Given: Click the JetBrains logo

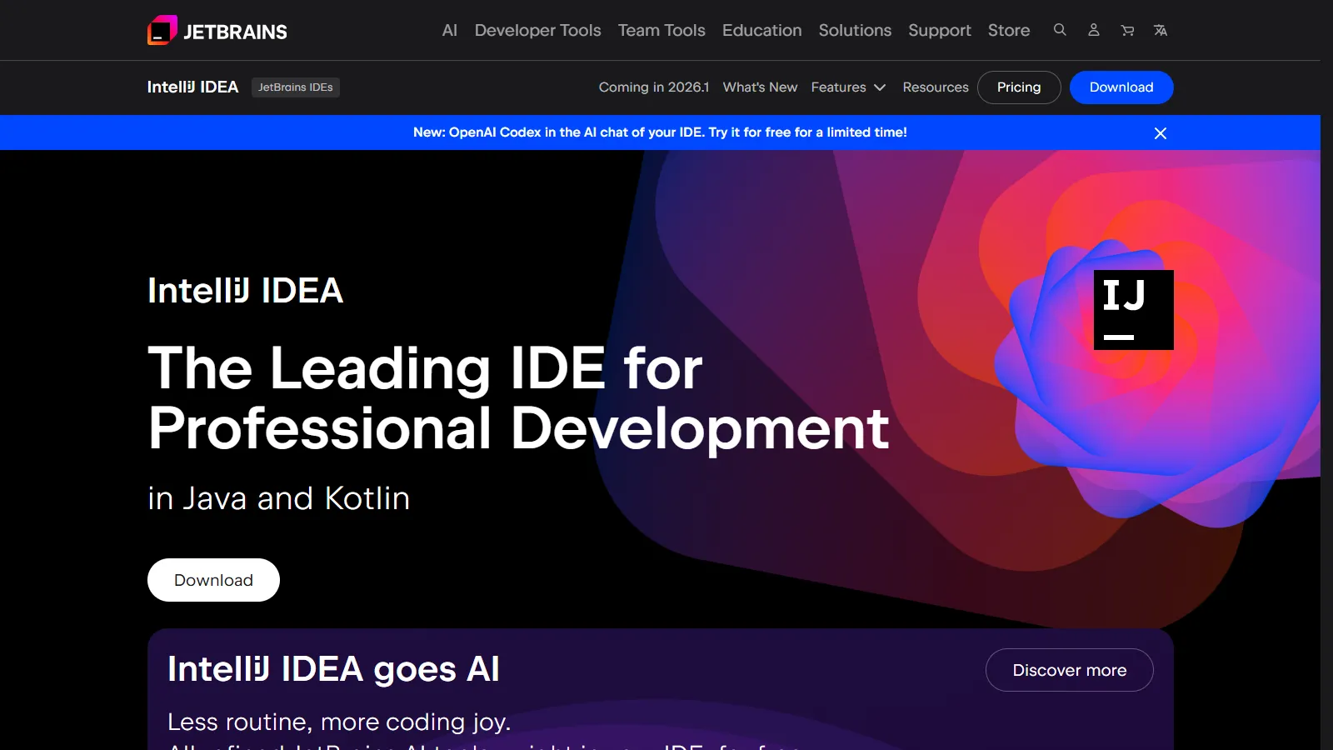Looking at the screenshot, I should (217, 30).
